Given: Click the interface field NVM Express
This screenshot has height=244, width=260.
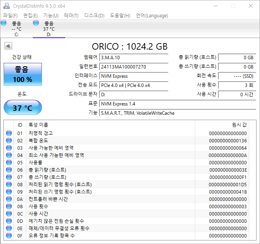Looking at the screenshot, I should point(133,76).
